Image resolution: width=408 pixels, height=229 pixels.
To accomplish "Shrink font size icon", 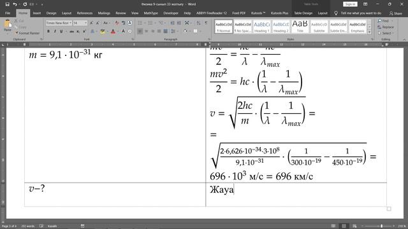I will click(x=98, y=23).
